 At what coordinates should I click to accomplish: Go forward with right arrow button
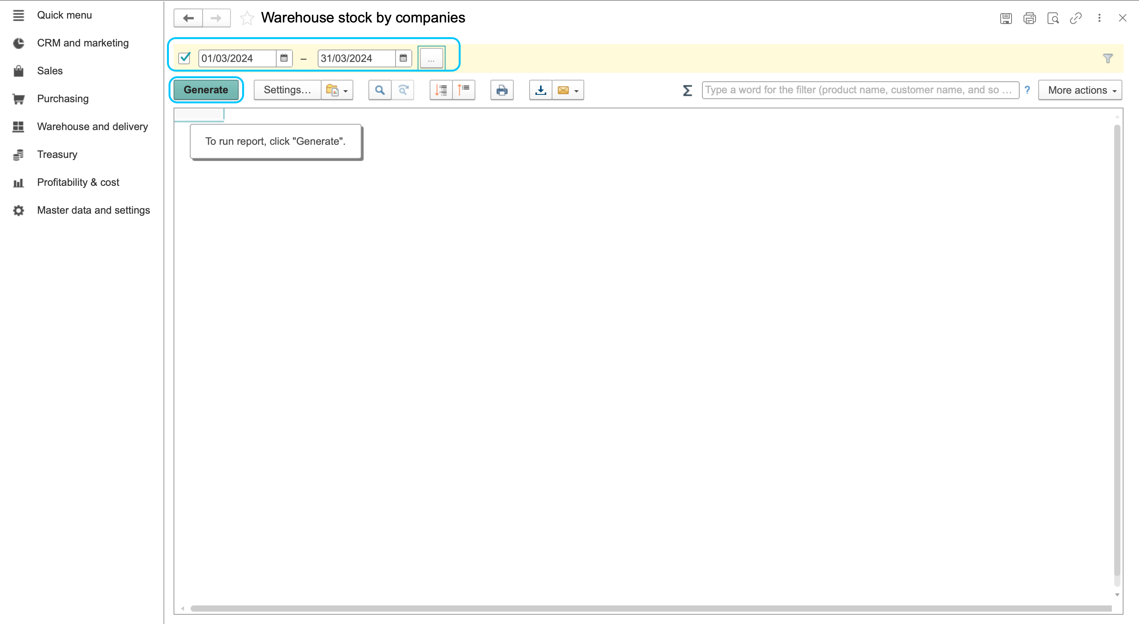pos(216,18)
